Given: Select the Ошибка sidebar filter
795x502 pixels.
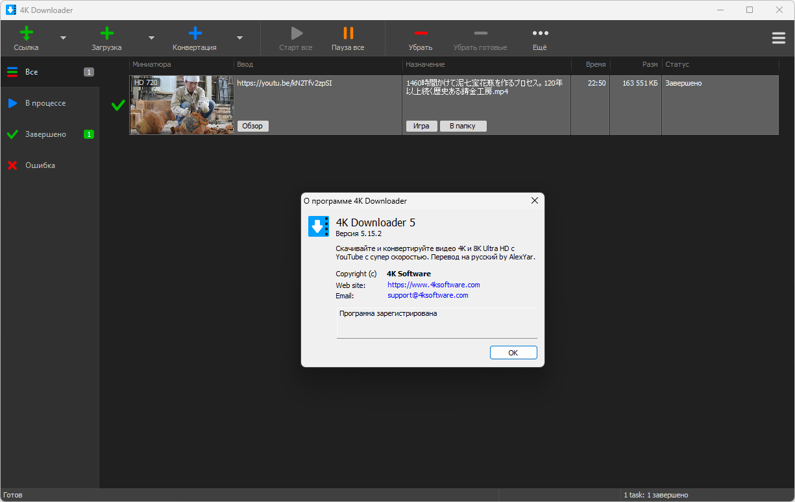Looking at the screenshot, I should click(50, 165).
